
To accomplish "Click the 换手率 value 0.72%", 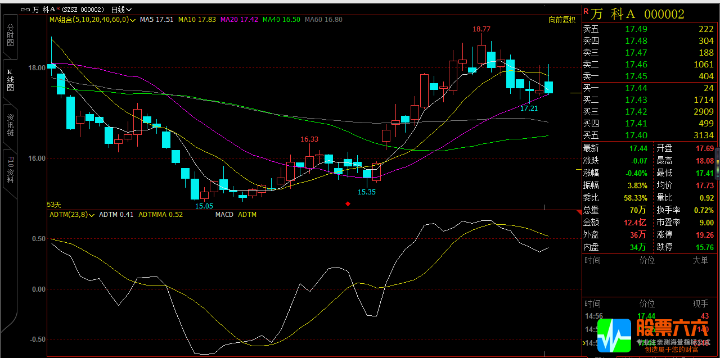I will [x=704, y=210].
